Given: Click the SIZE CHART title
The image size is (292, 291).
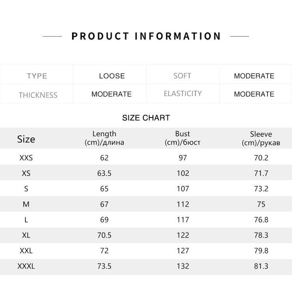Looking at the screenshot, I should tap(146, 118).
